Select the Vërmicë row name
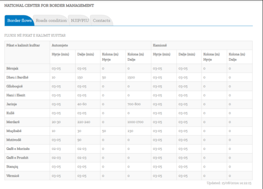Viewport: 263px width, 189px height. point(13,176)
